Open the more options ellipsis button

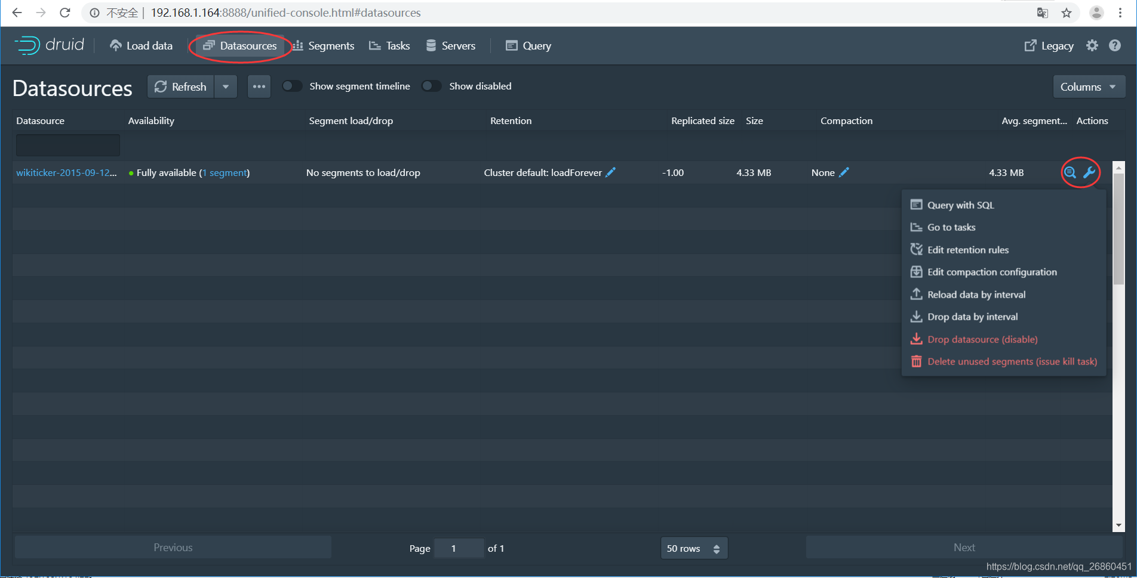pos(259,86)
